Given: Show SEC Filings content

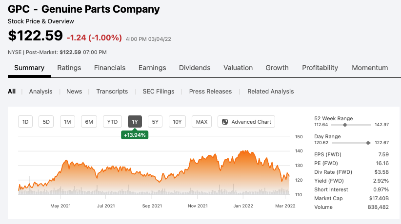Looking at the screenshot, I should click(x=159, y=92).
